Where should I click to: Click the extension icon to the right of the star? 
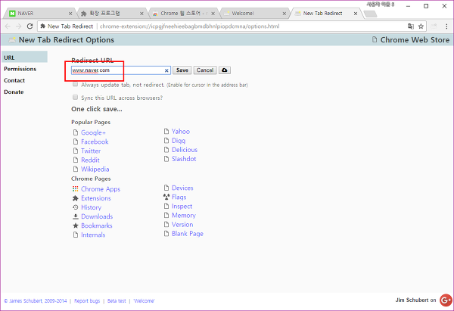(434, 26)
